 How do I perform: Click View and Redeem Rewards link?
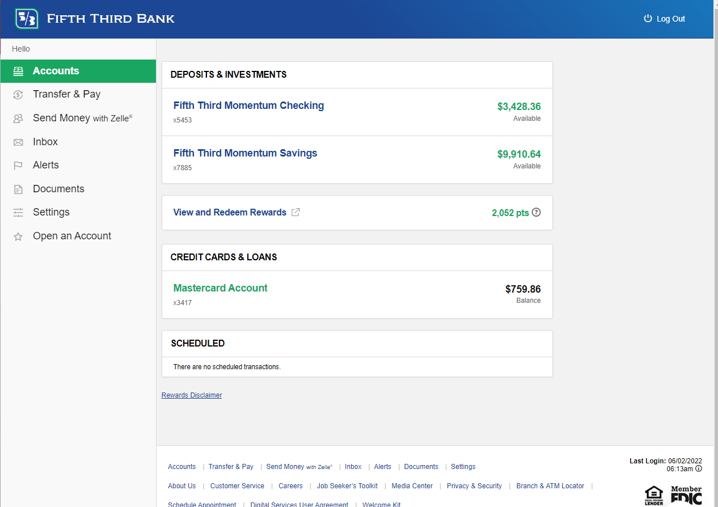tap(230, 212)
